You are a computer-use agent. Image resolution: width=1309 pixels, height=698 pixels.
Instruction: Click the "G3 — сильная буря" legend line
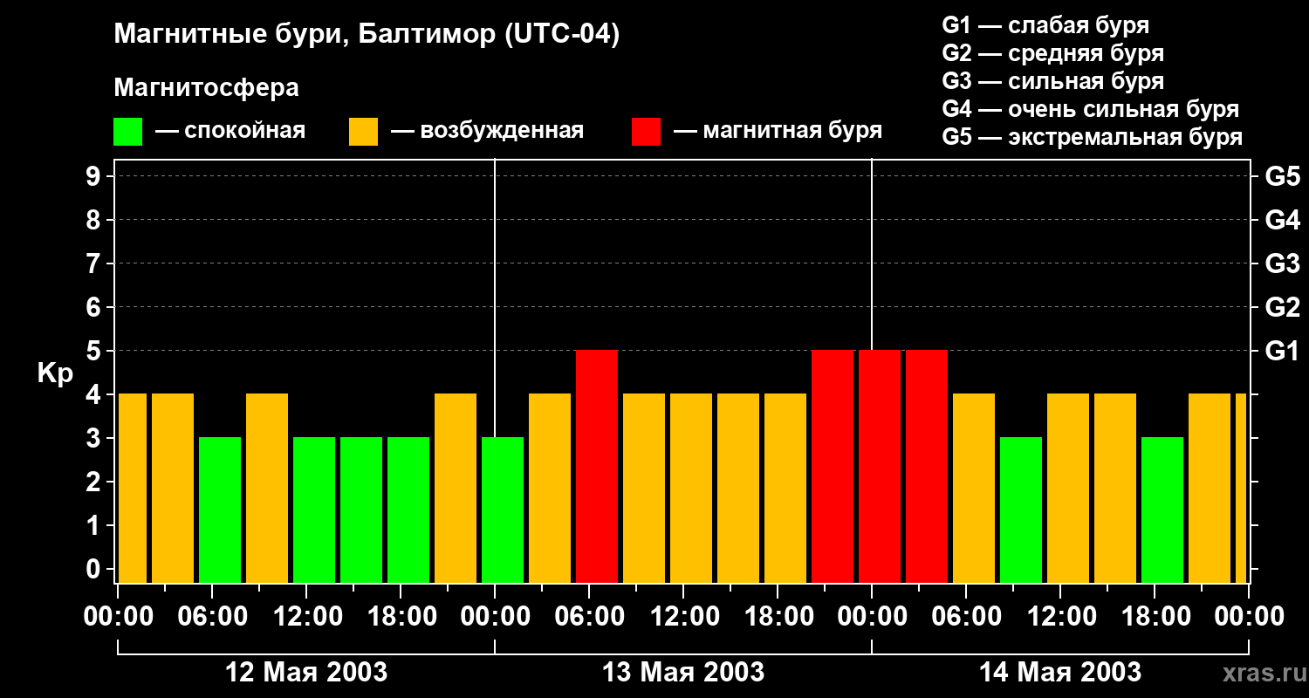[1052, 81]
